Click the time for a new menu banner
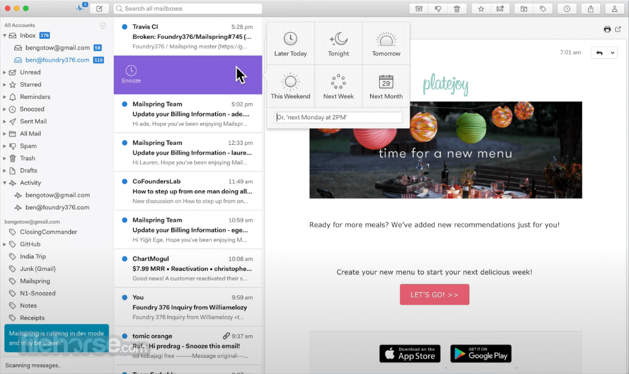This screenshot has height=374, width=629. 445,150
